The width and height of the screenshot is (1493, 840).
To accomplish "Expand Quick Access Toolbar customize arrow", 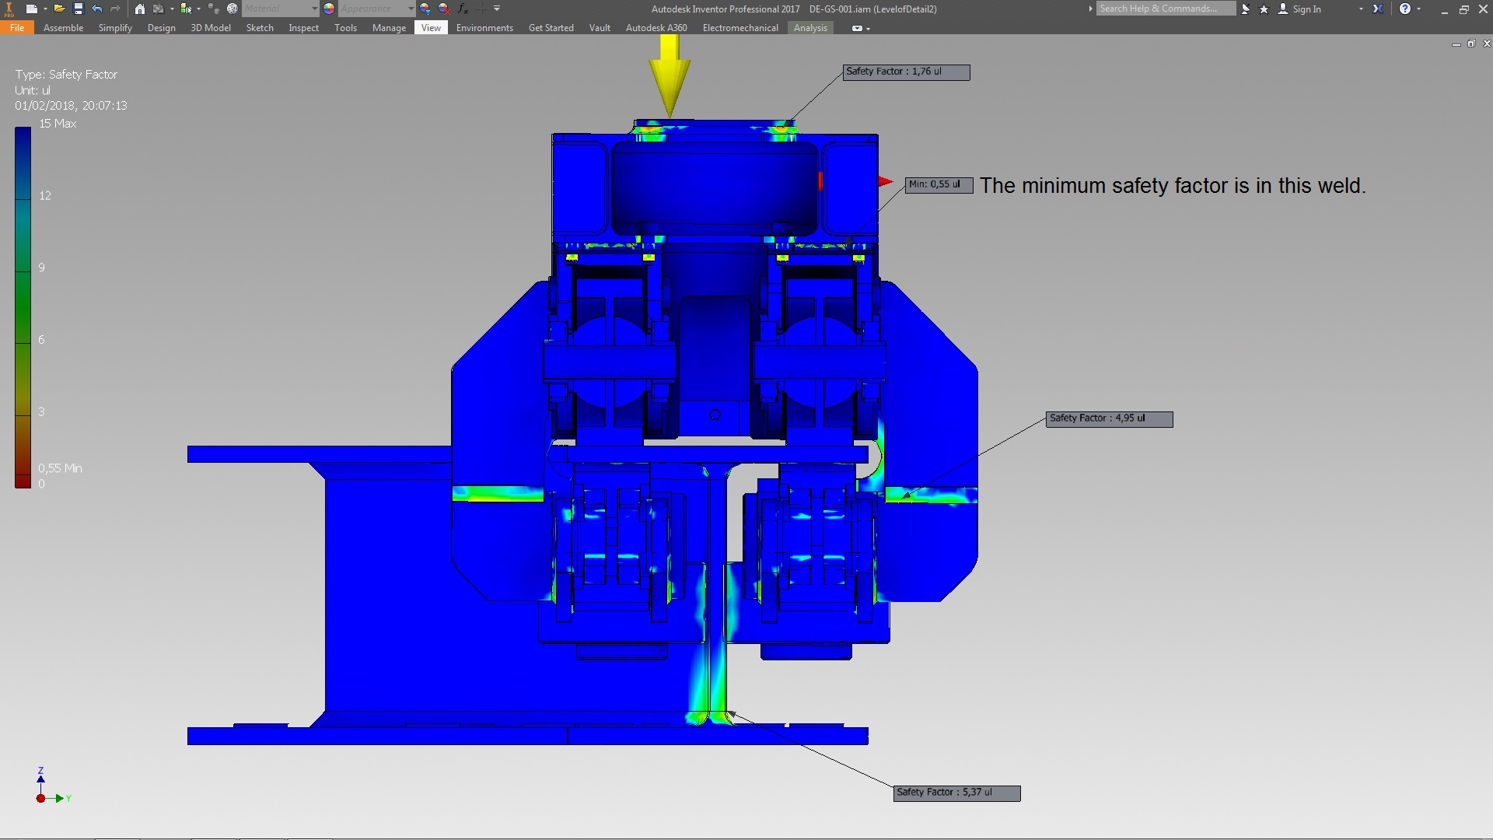I will pyautogui.click(x=497, y=9).
